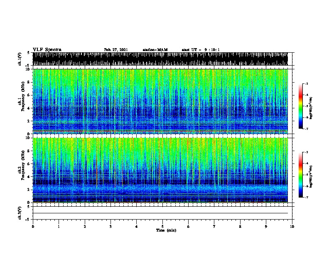This screenshot has height=254, width=329.
Task: Click time axis tick label "5"
Action: tap(162, 226)
